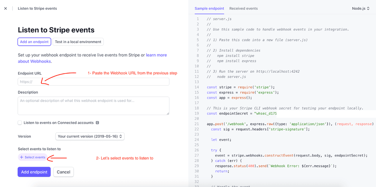Click the Add endpoint button

point(34,172)
